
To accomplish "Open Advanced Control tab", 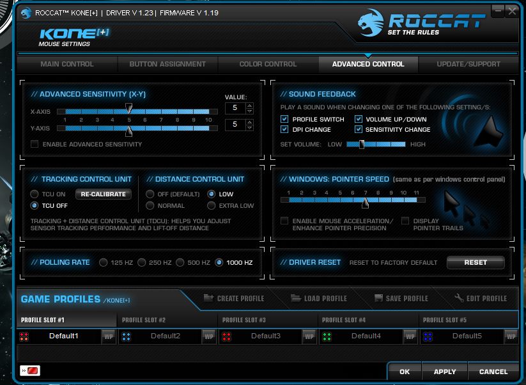I will pyautogui.click(x=368, y=64).
